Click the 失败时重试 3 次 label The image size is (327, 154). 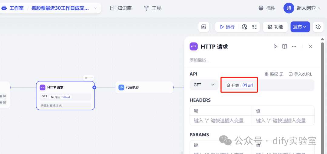[x=51, y=105]
